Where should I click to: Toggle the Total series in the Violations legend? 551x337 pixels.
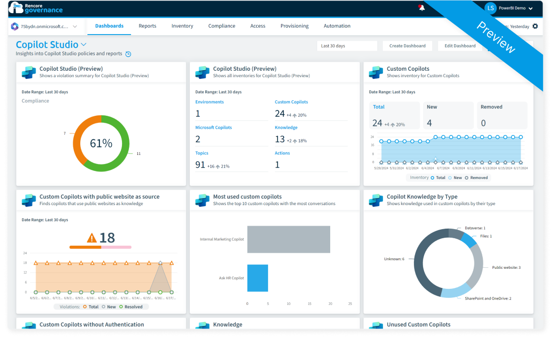click(x=91, y=307)
